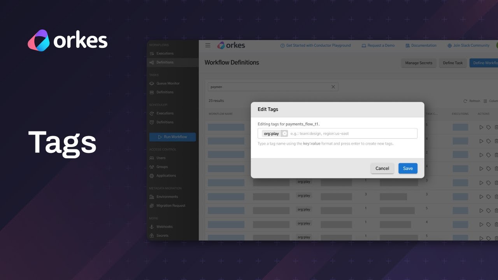
Task: Open the table Columns selector
Action: point(491,101)
